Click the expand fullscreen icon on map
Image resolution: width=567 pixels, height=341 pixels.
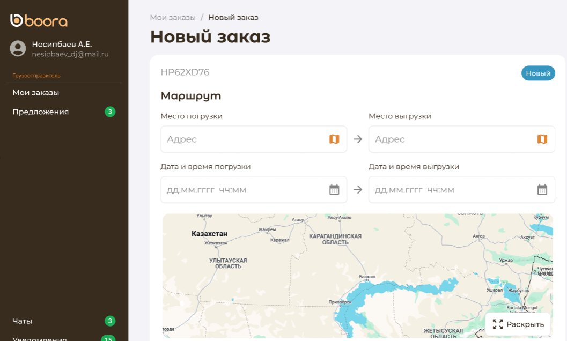point(497,324)
